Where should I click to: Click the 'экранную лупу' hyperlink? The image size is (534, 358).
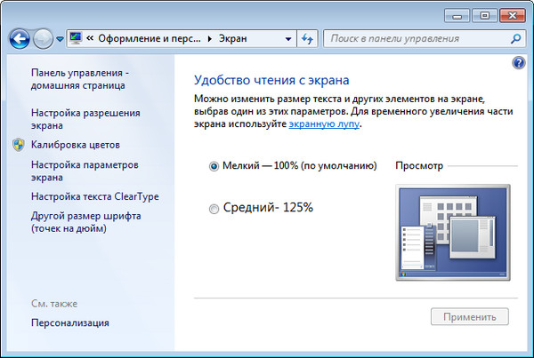point(324,123)
